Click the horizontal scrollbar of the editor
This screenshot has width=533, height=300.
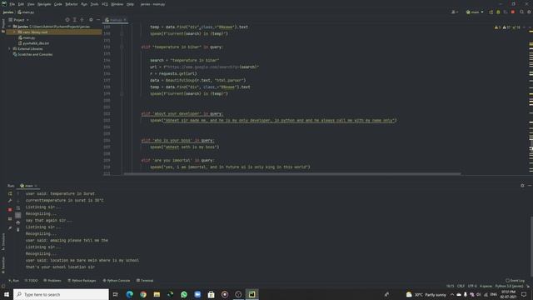[292, 174]
